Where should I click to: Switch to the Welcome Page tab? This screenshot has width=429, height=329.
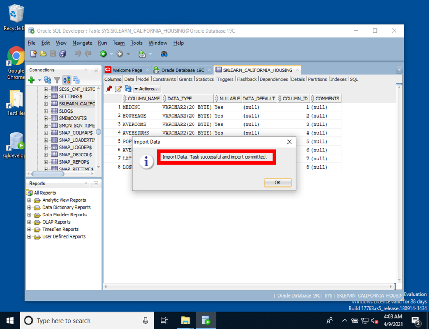127,70
